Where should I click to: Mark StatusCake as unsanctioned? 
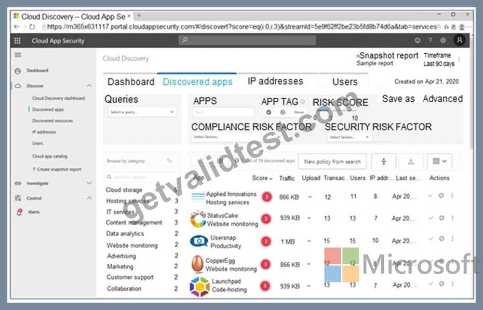tap(441, 218)
